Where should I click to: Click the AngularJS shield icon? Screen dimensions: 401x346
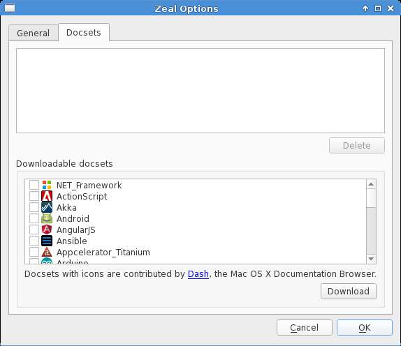pyautogui.click(x=47, y=230)
